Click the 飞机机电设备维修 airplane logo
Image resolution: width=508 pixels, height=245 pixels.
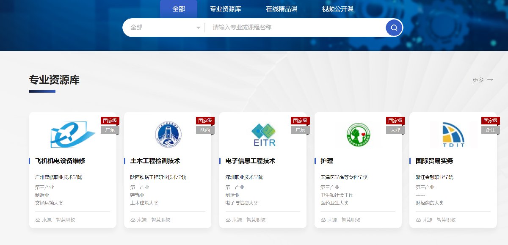point(72,133)
